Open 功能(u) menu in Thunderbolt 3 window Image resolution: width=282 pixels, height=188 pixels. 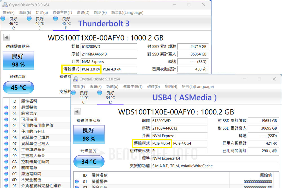42,12
